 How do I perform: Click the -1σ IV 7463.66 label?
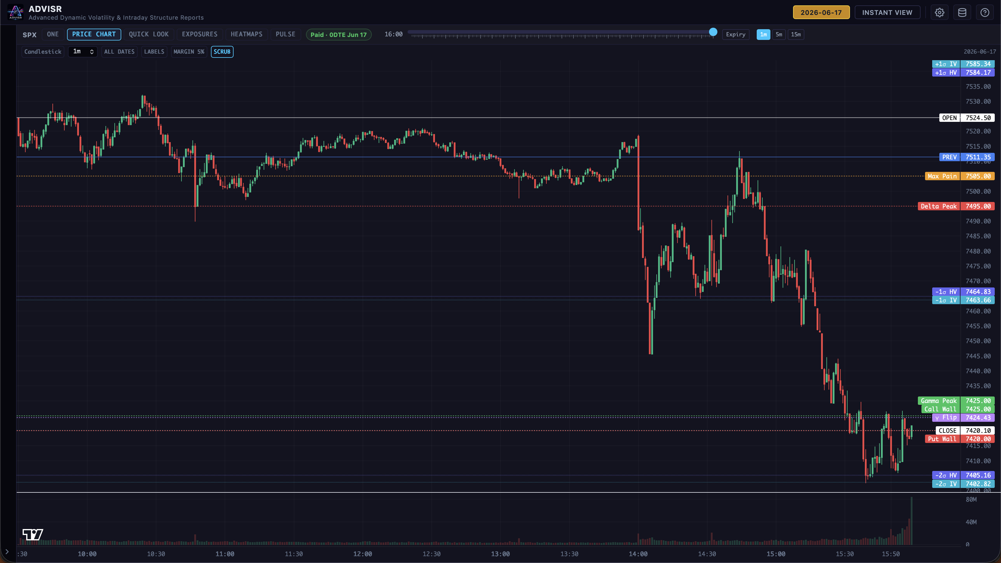963,300
